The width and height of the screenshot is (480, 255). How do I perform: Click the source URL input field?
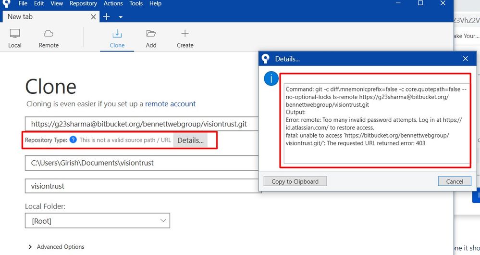pyautogui.click(x=141, y=124)
